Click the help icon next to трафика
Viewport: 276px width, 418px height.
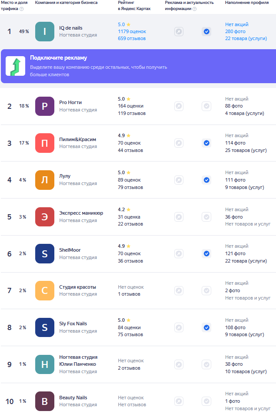pos(22,9)
